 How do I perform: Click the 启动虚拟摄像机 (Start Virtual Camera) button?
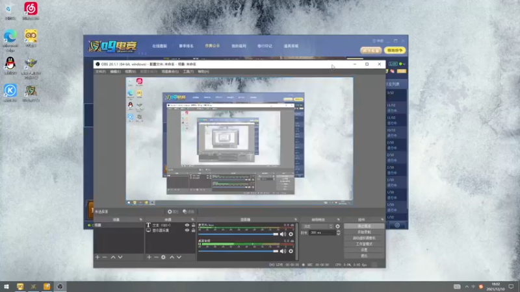(x=364, y=238)
